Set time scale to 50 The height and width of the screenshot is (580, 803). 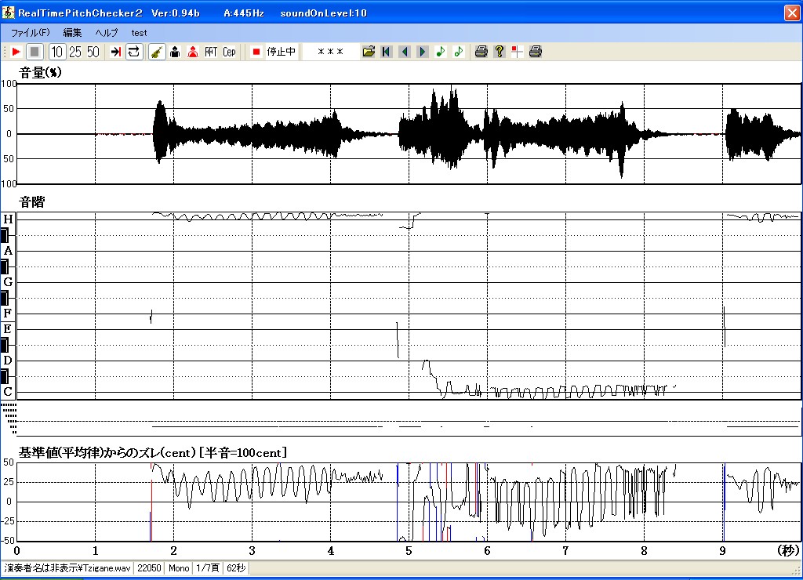(x=93, y=52)
